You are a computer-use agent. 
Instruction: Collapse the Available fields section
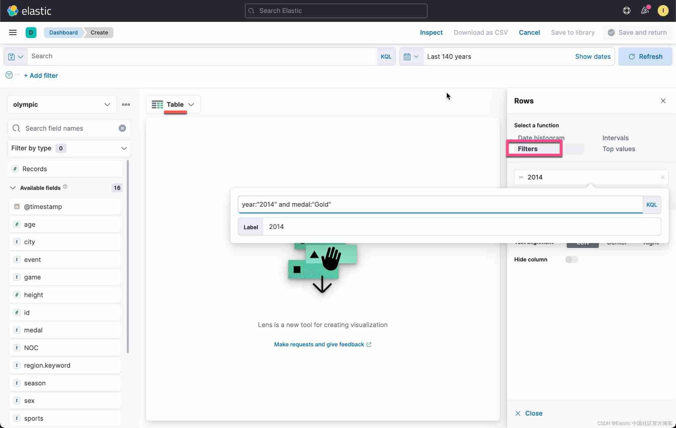click(x=13, y=188)
